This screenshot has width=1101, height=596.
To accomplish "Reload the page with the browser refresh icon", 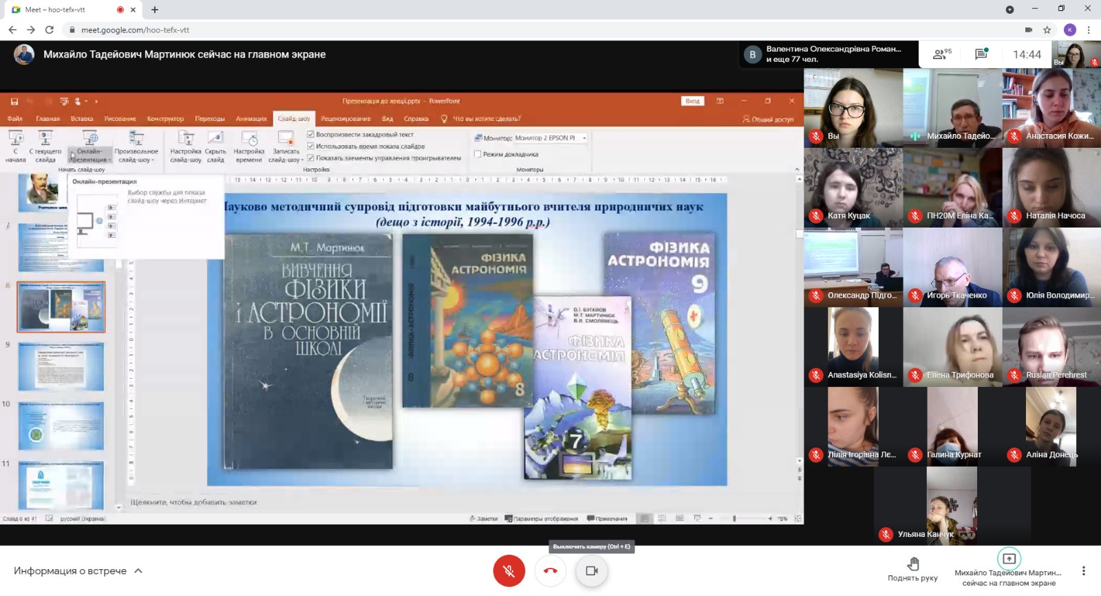I will tap(50, 30).
